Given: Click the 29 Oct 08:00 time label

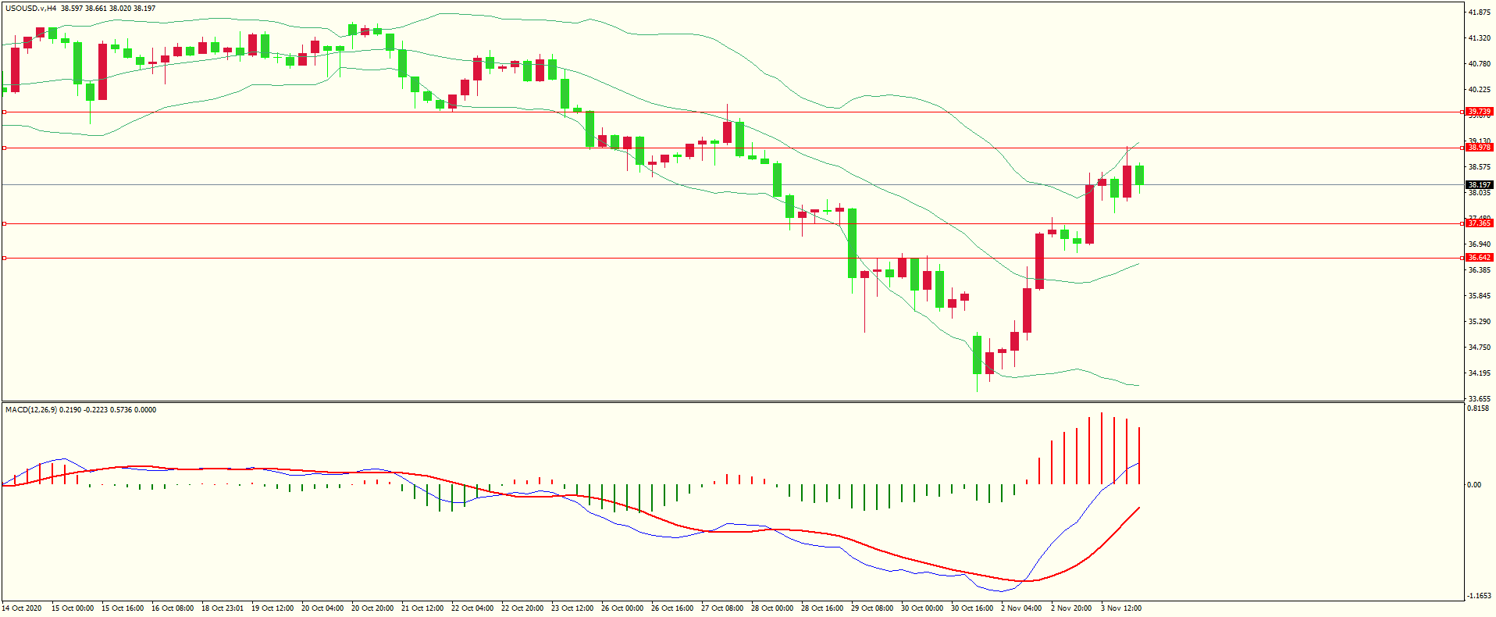Looking at the screenshot, I should pyautogui.click(x=872, y=608).
